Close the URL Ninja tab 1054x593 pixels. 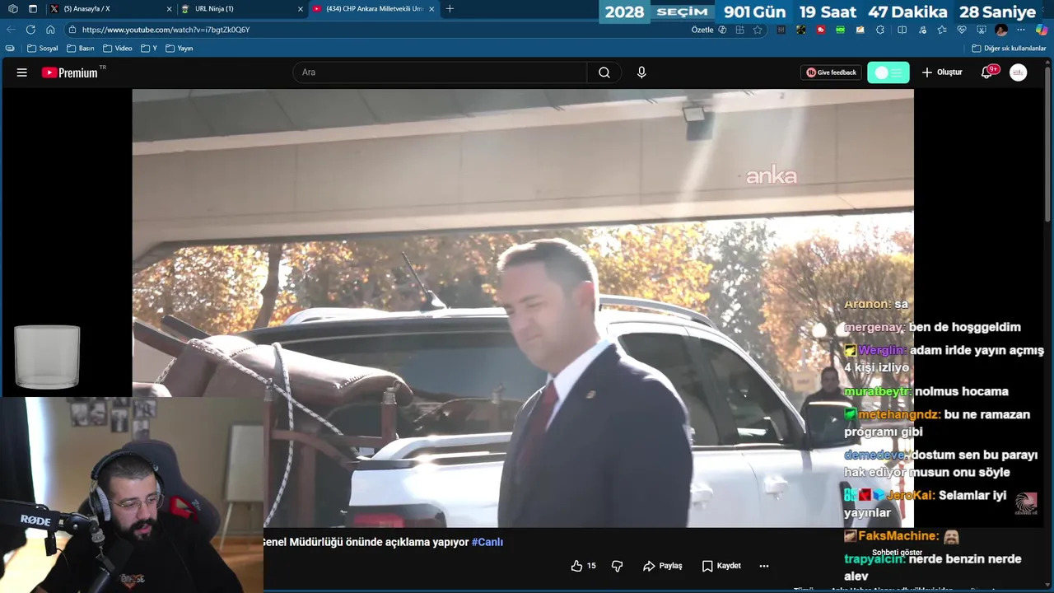301,9
